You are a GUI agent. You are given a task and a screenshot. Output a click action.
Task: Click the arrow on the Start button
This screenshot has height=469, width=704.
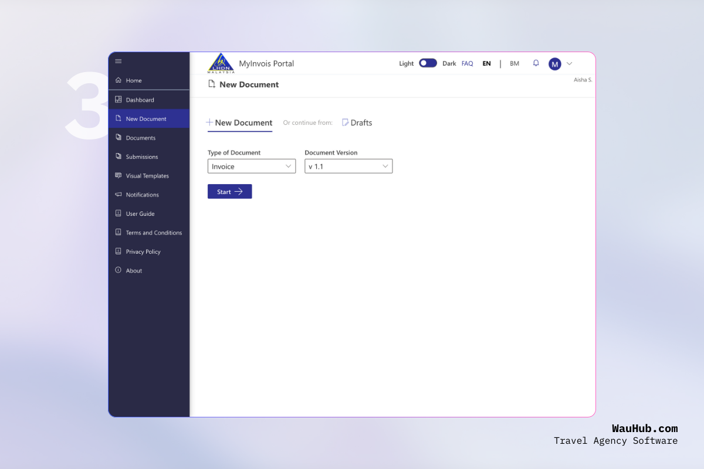point(239,192)
